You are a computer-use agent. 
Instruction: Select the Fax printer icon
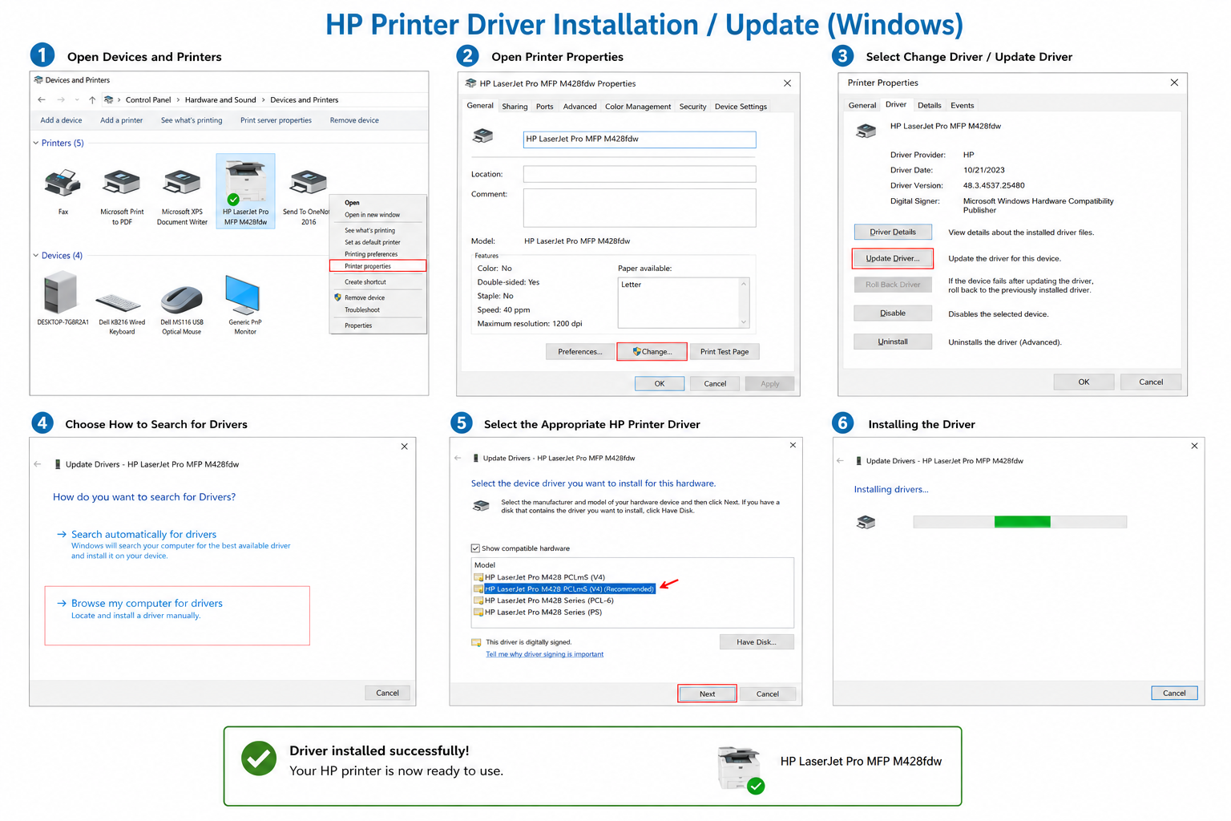63,184
